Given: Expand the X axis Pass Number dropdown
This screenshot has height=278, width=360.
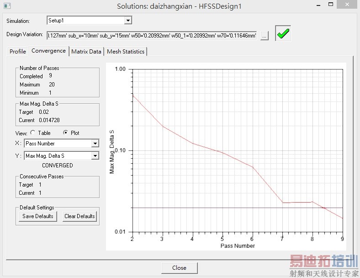Looking at the screenshot, I should pyautogui.click(x=95, y=144).
